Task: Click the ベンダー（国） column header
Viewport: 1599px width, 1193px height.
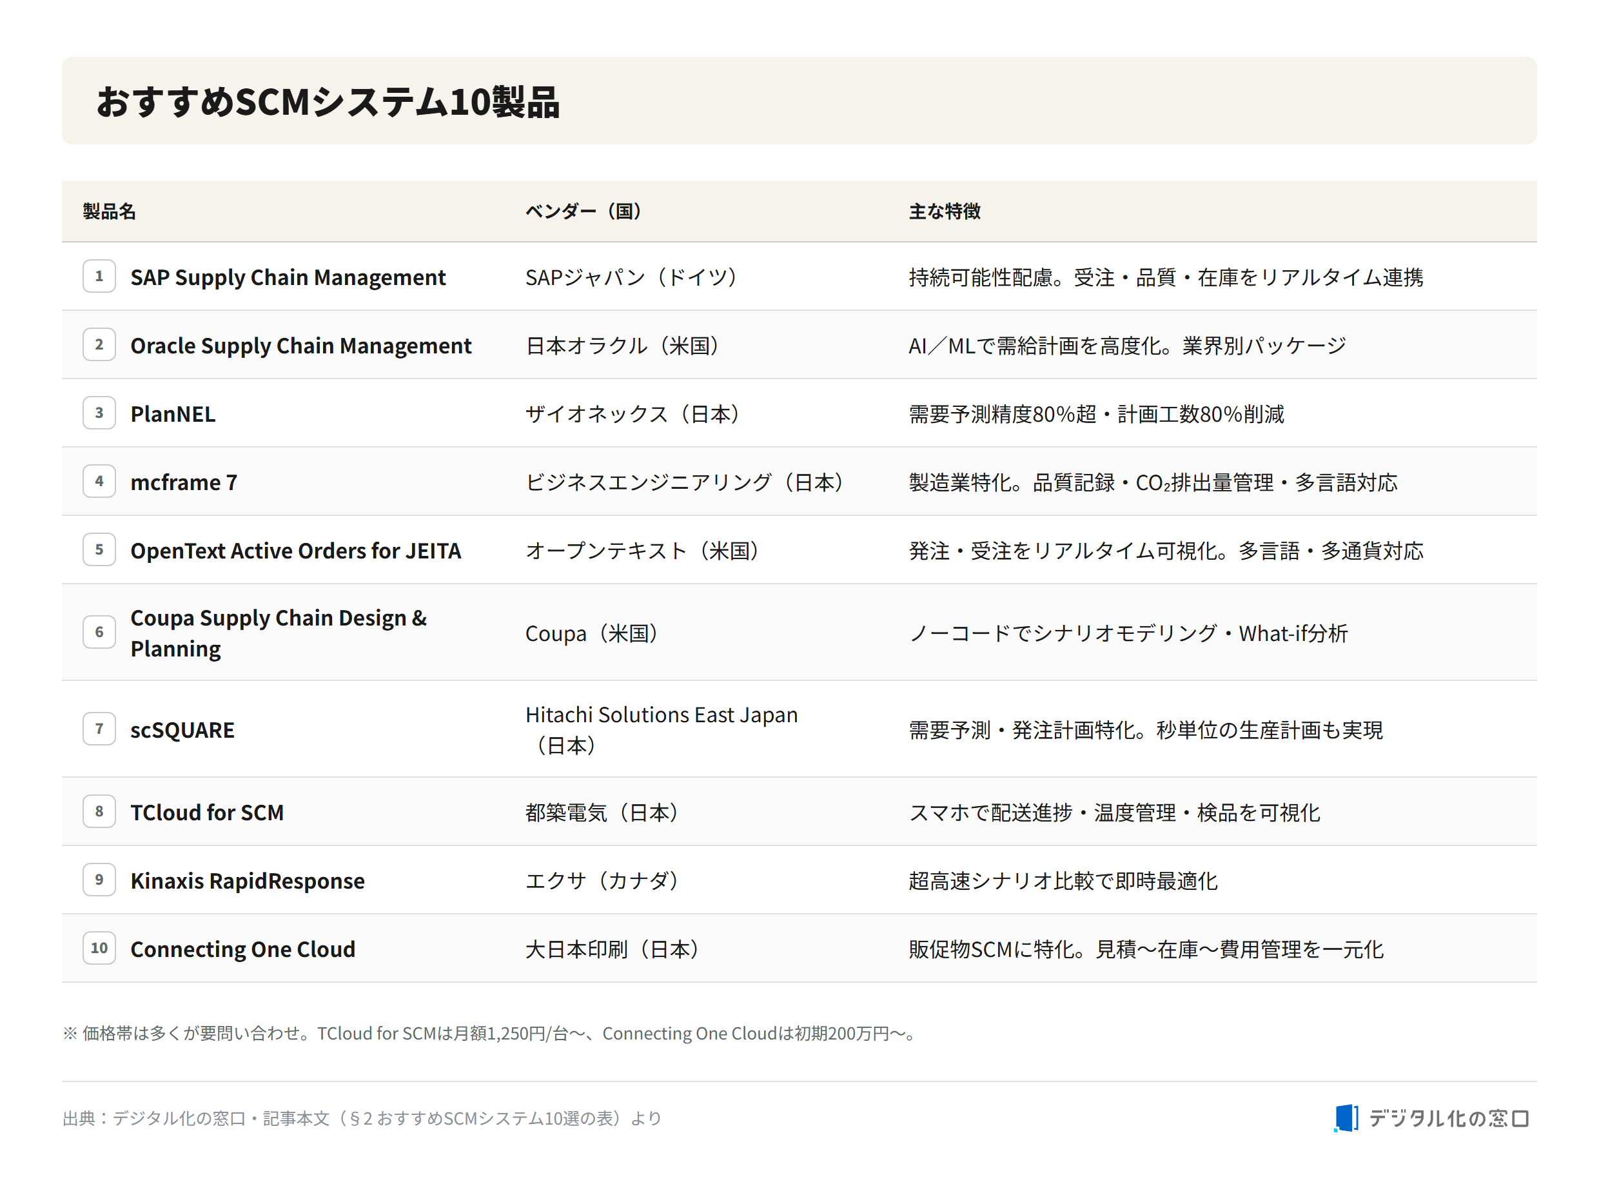Action: [x=584, y=211]
